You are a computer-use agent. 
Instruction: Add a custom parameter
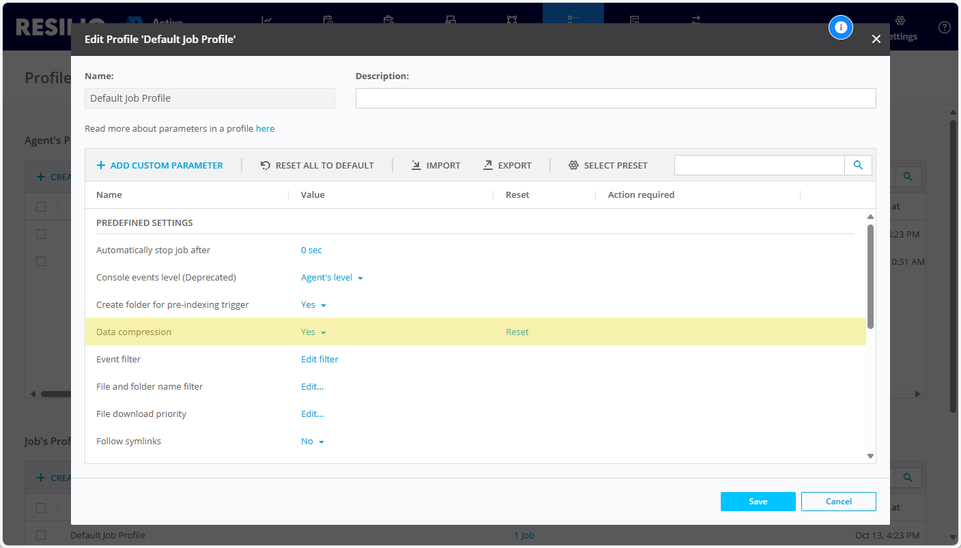click(160, 165)
